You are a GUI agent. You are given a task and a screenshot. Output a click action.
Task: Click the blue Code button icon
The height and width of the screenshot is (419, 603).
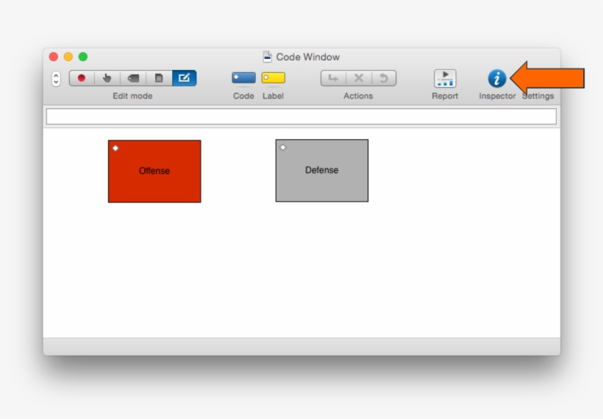(x=243, y=77)
